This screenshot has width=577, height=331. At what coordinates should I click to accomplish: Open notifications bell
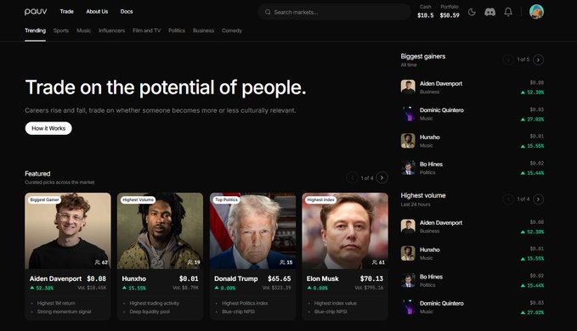pyautogui.click(x=508, y=12)
